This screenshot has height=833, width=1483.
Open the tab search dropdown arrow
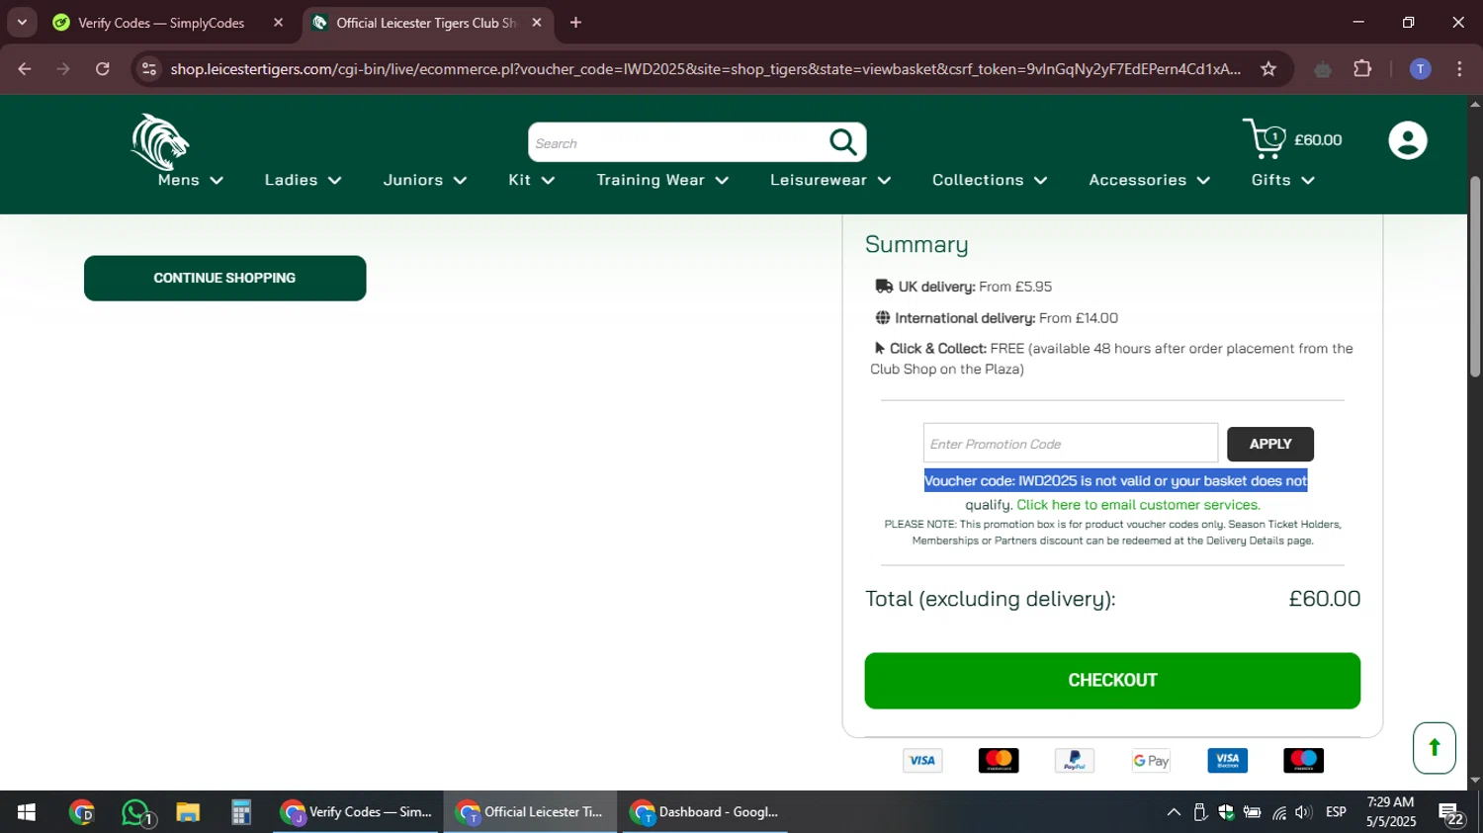click(x=22, y=22)
